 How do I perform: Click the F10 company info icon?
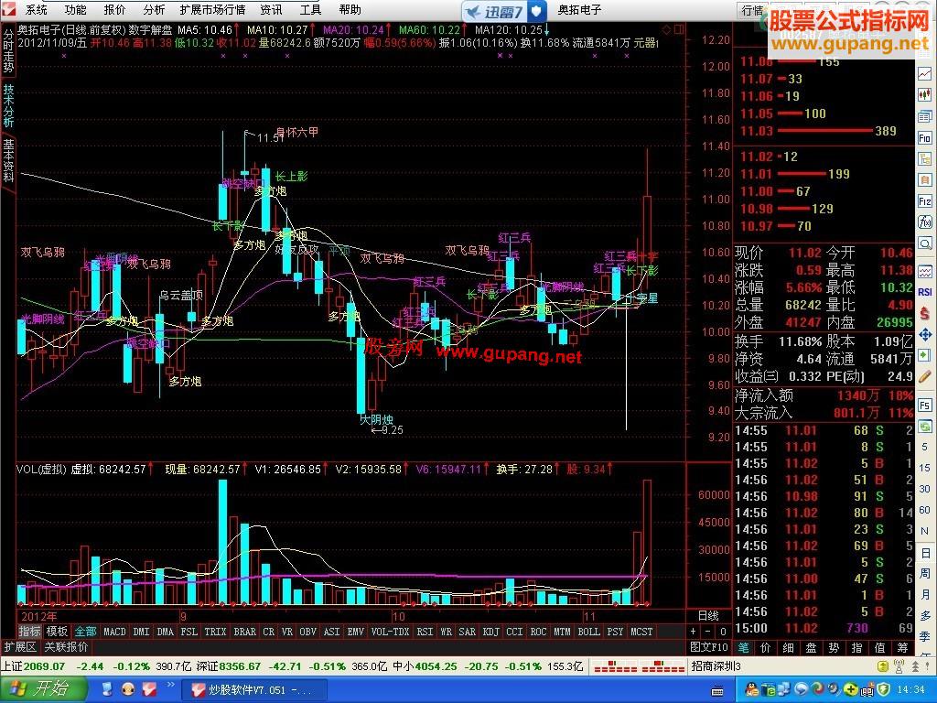pyautogui.click(x=924, y=137)
